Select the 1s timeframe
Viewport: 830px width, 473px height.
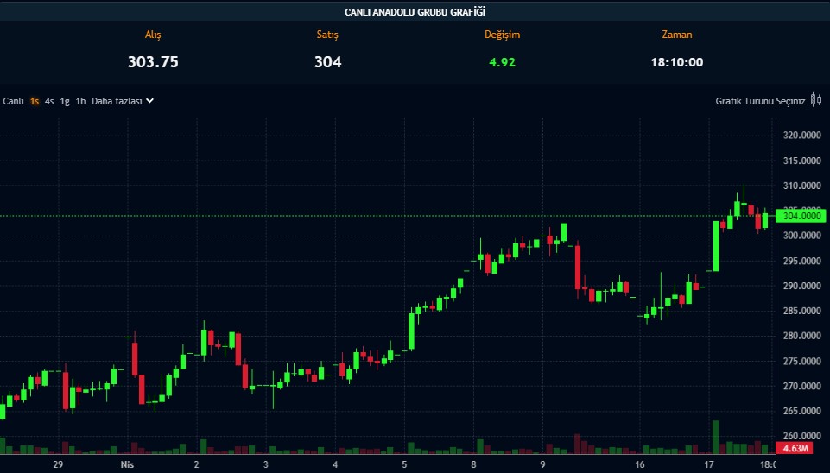point(35,101)
